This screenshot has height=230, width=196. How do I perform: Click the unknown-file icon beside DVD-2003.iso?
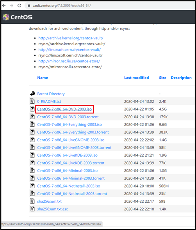pyautogui.click(x=32, y=109)
